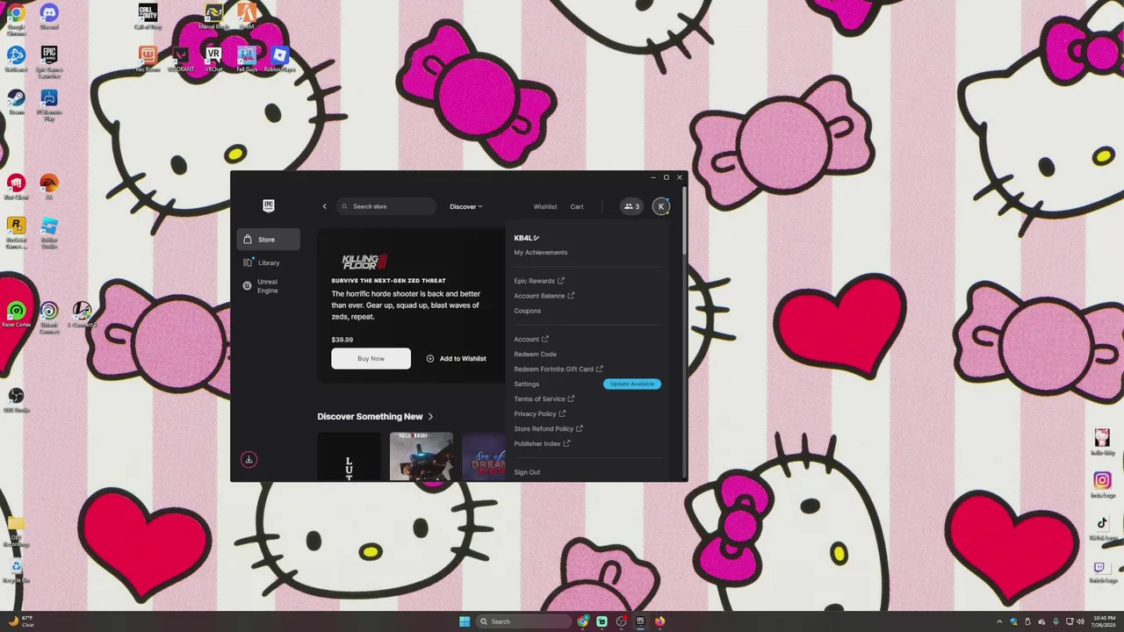The height and width of the screenshot is (632, 1124).
Task: Open Store Refund Policy link
Action: tap(549, 428)
